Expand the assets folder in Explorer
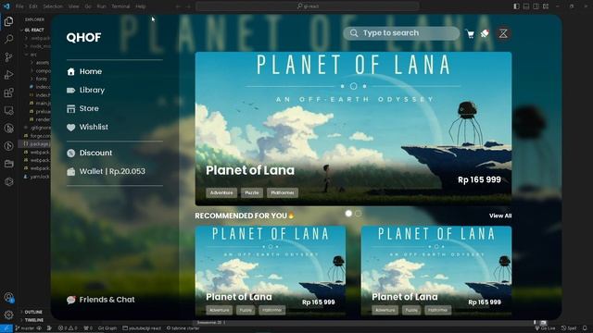This screenshot has width=593, height=333. tap(41, 63)
